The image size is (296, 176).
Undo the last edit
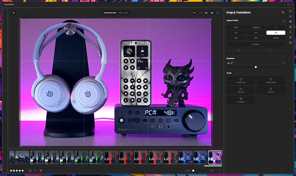(x=195, y=13)
